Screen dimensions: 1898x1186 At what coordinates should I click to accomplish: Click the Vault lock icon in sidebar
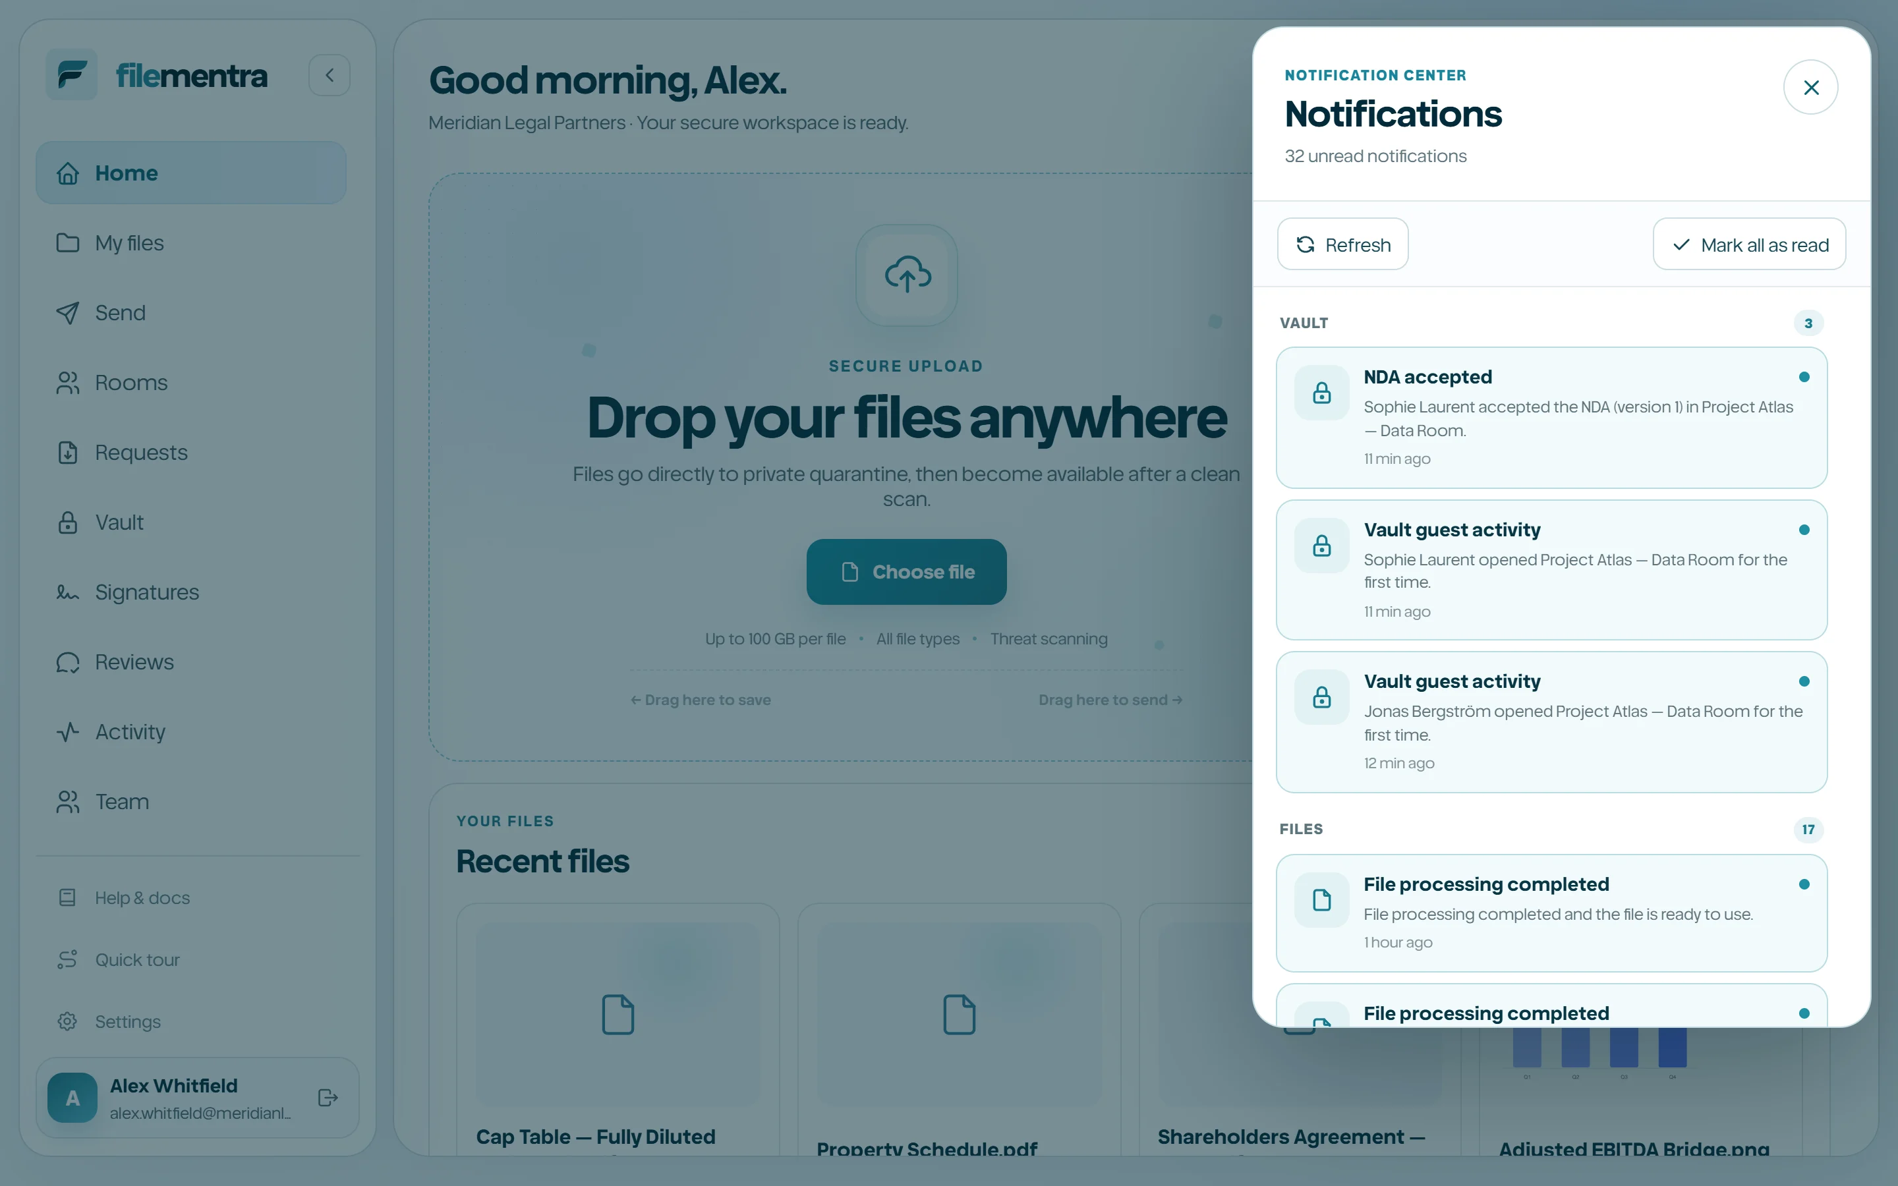coord(67,522)
